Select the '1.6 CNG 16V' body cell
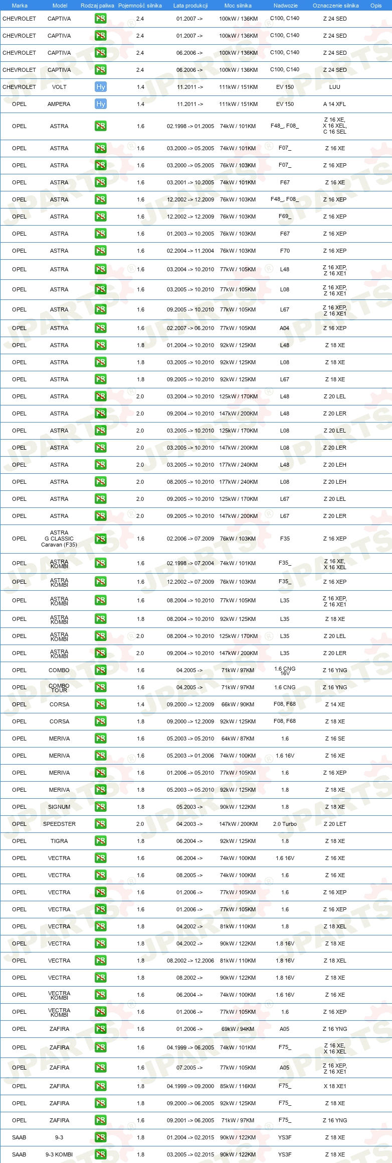Viewport: 392px width, 1163px height. (285, 671)
